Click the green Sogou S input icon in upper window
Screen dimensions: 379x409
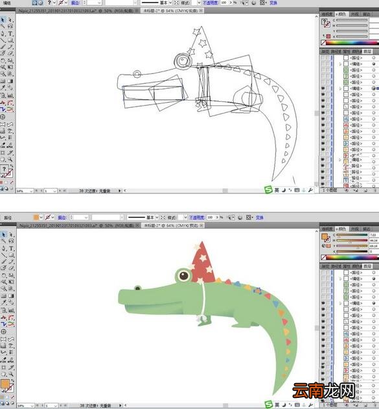coord(268,190)
